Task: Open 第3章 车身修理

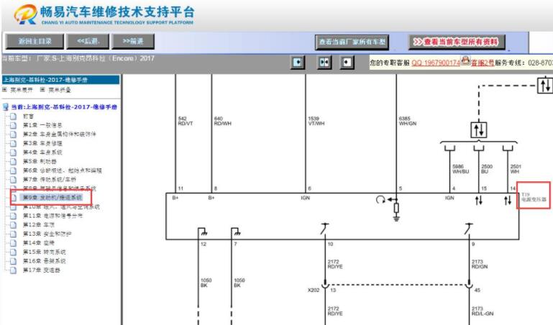Action: pyautogui.click(x=42, y=144)
